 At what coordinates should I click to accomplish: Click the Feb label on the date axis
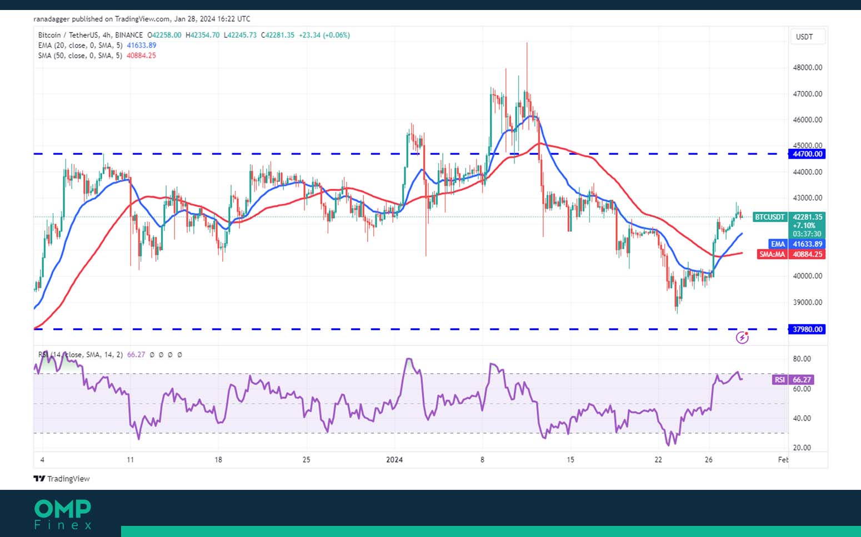(783, 460)
